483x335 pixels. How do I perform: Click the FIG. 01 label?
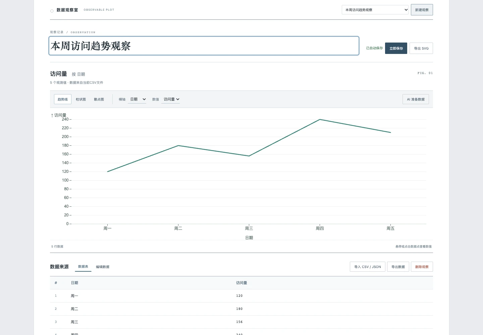[425, 73]
